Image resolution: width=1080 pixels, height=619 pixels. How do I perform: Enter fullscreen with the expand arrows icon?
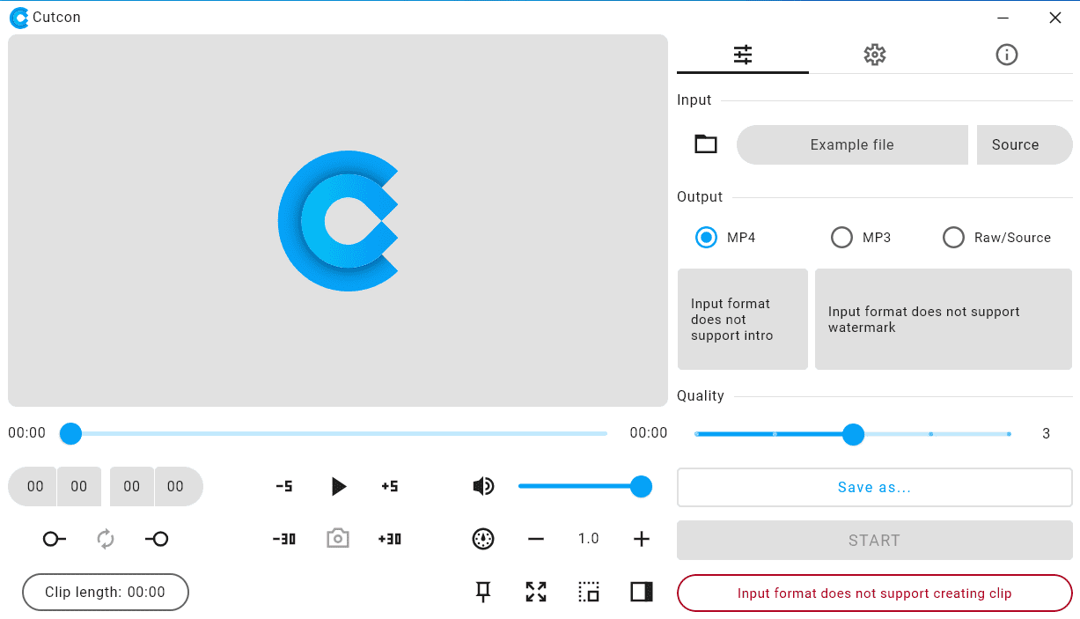coord(536,593)
